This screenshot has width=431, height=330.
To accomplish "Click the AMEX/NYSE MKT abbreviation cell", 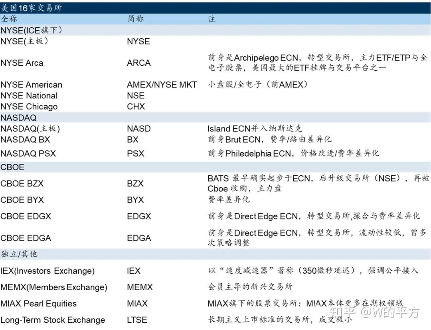I will tap(162, 84).
